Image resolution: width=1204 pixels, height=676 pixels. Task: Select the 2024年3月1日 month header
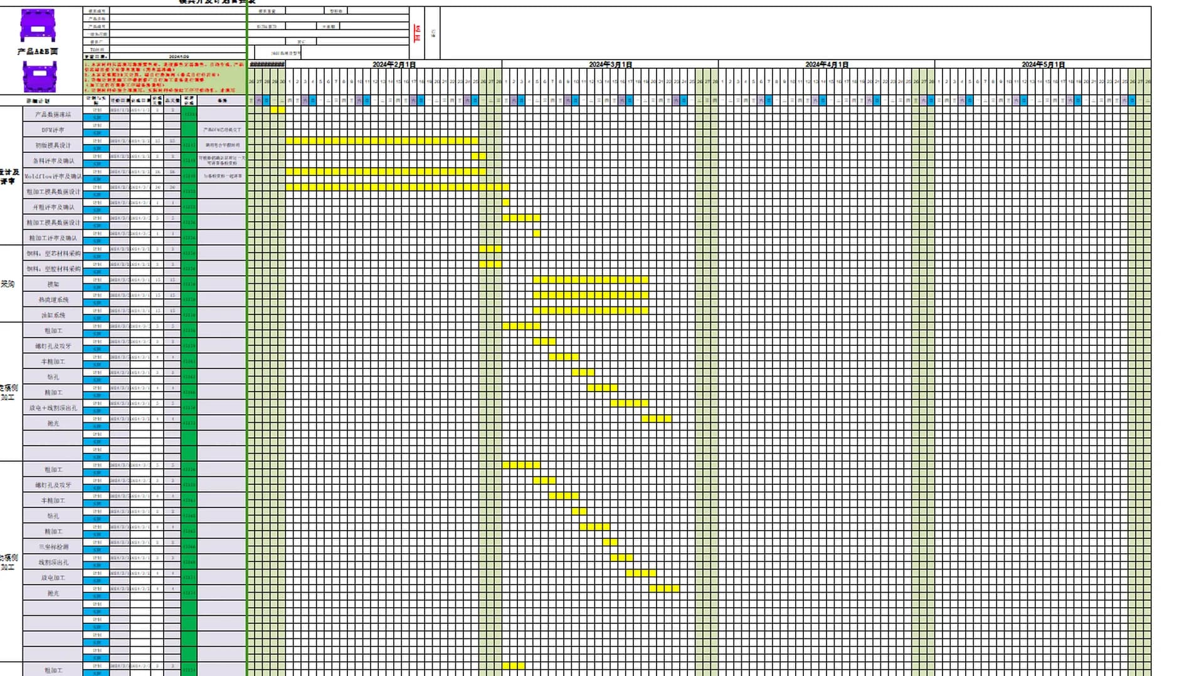point(610,65)
